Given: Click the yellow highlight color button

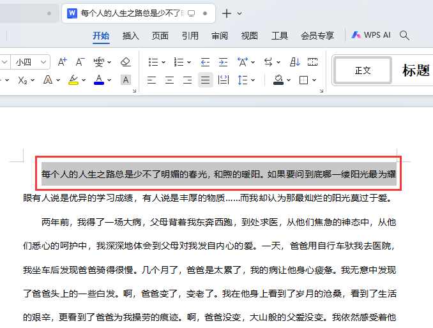Looking at the screenshot, I should point(73,80).
